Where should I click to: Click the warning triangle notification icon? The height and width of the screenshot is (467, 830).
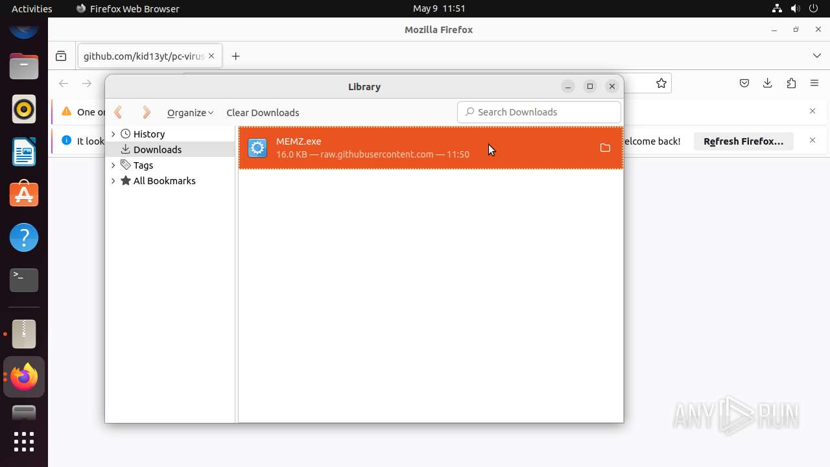tap(66, 112)
